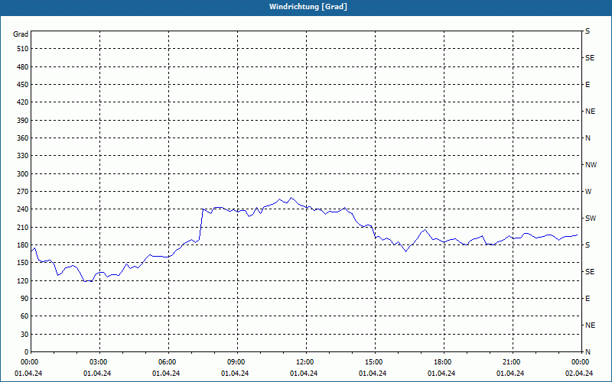Click the 90 degree axis label
This screenshot has width=612, height=382.
click(24, 299)
